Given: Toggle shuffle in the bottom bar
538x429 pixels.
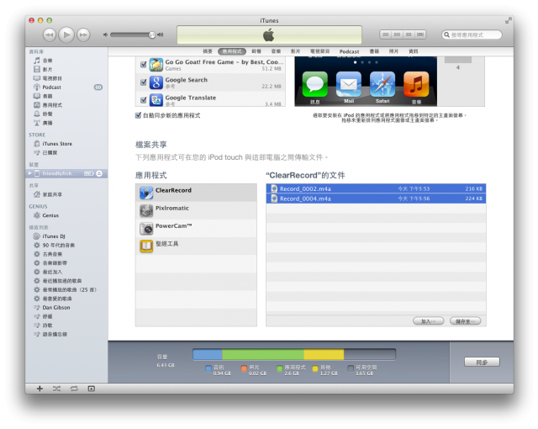Looking at the screenshot, I should pyautogui.click(x=56, y=389).
